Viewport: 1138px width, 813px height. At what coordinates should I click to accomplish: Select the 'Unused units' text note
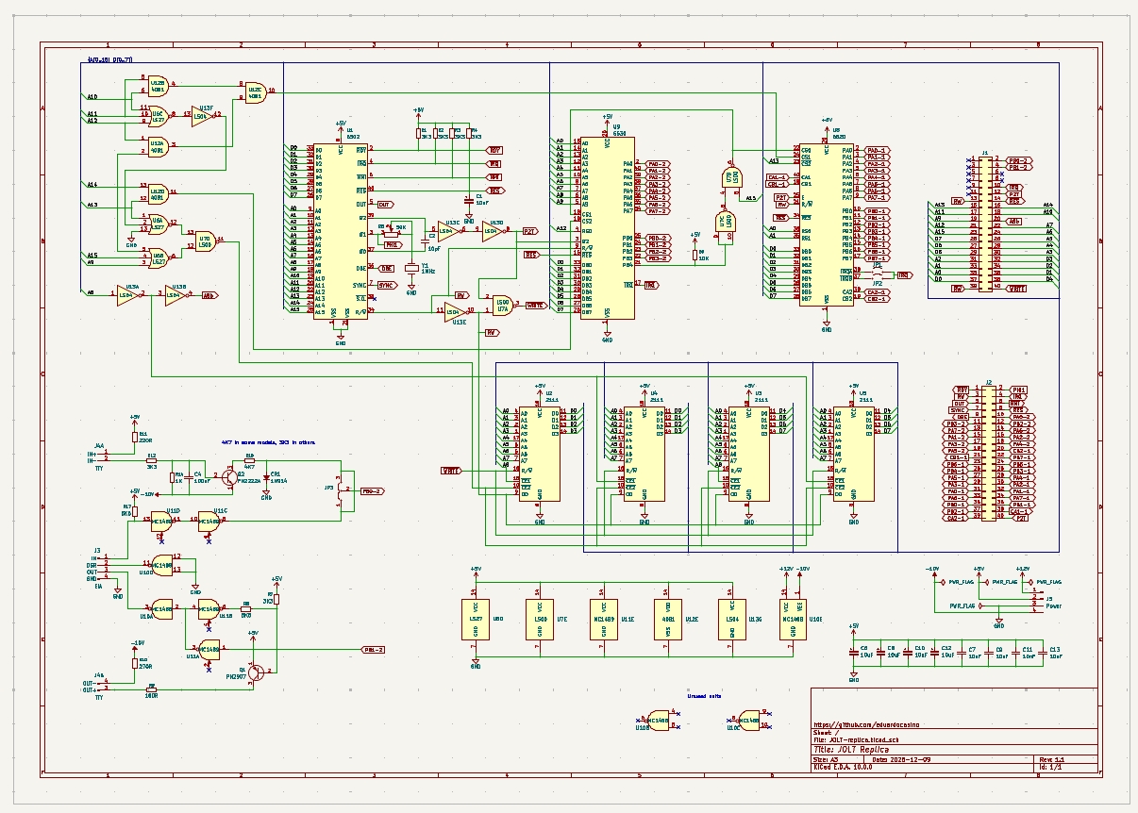tap(703, 695)
